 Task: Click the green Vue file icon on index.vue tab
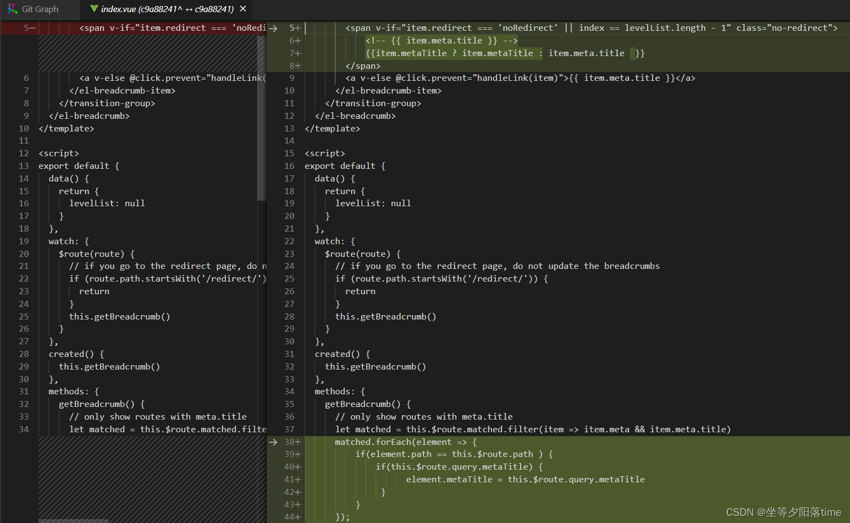coord(94,9)
